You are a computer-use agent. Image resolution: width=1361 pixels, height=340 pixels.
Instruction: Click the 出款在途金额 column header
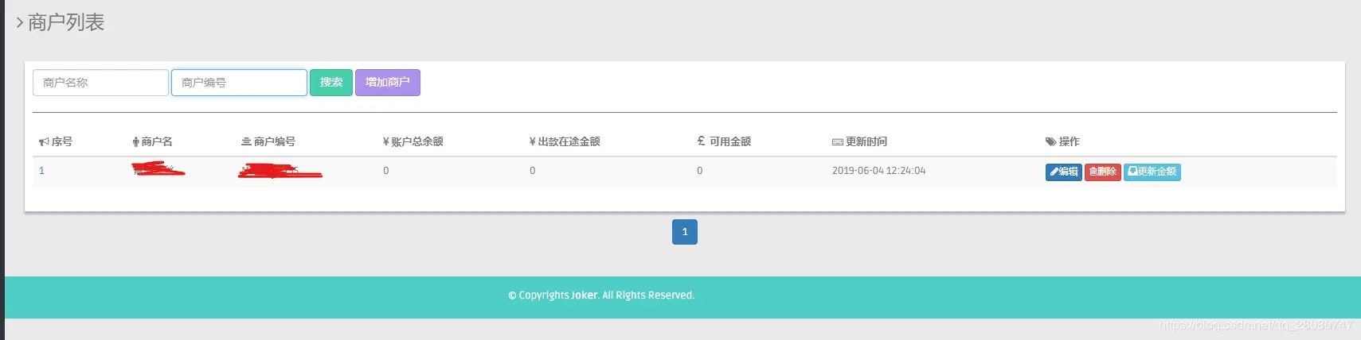tap(565, 141)
